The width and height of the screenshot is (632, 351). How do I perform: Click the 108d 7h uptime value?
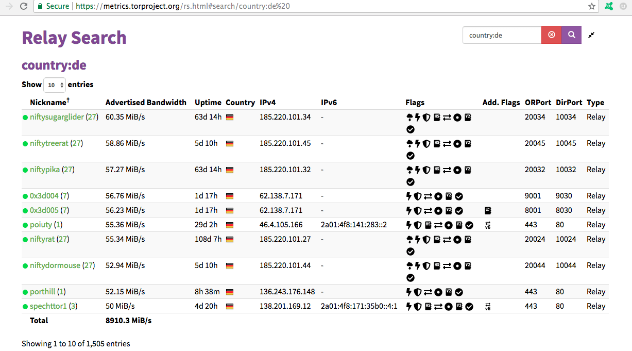tap(208, 239)
